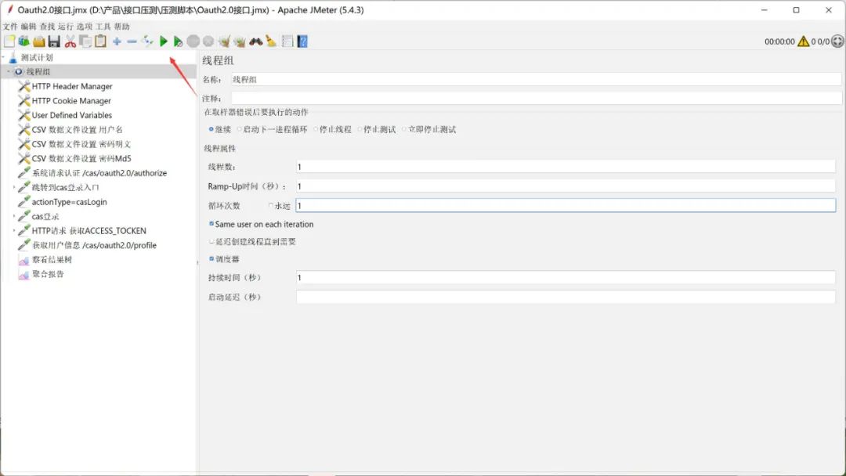Copy the selected element via toolbar

(x=85, y=41)
